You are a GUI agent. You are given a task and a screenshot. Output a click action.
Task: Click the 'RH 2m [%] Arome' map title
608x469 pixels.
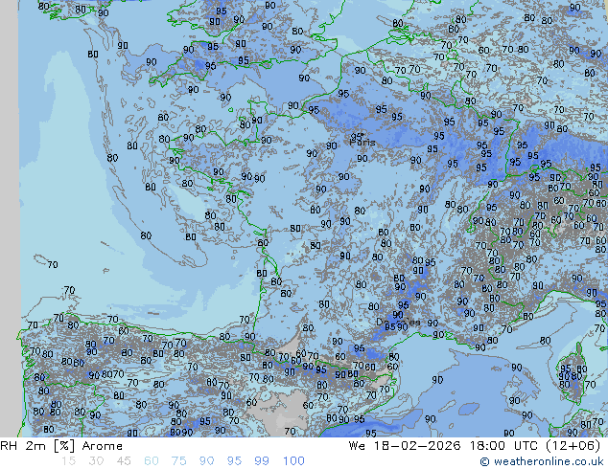point(61,446)
